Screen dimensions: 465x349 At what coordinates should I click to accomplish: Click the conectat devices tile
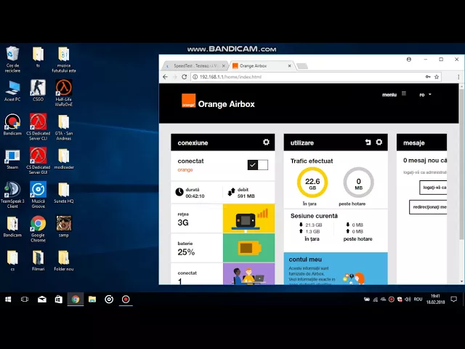(x=223, y=274)
